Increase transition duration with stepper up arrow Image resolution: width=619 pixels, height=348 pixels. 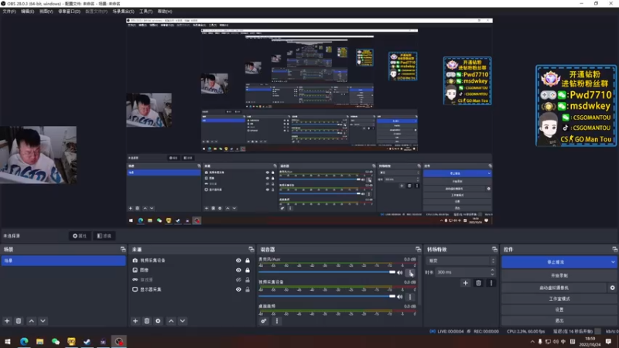pos(492,270)
